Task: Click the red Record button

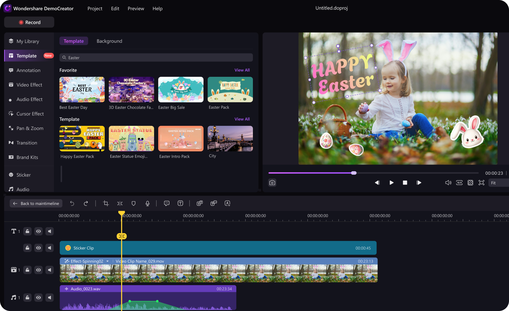Action: pyautogui.click(x=29, y=22)
